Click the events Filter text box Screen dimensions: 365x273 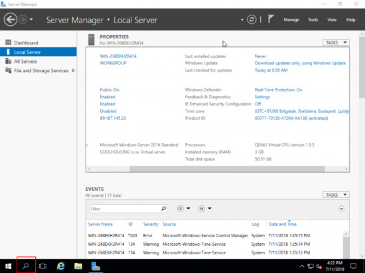125,209
